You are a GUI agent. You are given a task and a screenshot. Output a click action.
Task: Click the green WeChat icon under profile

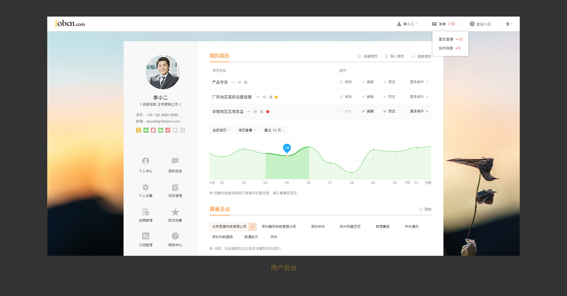coord(161,130)
